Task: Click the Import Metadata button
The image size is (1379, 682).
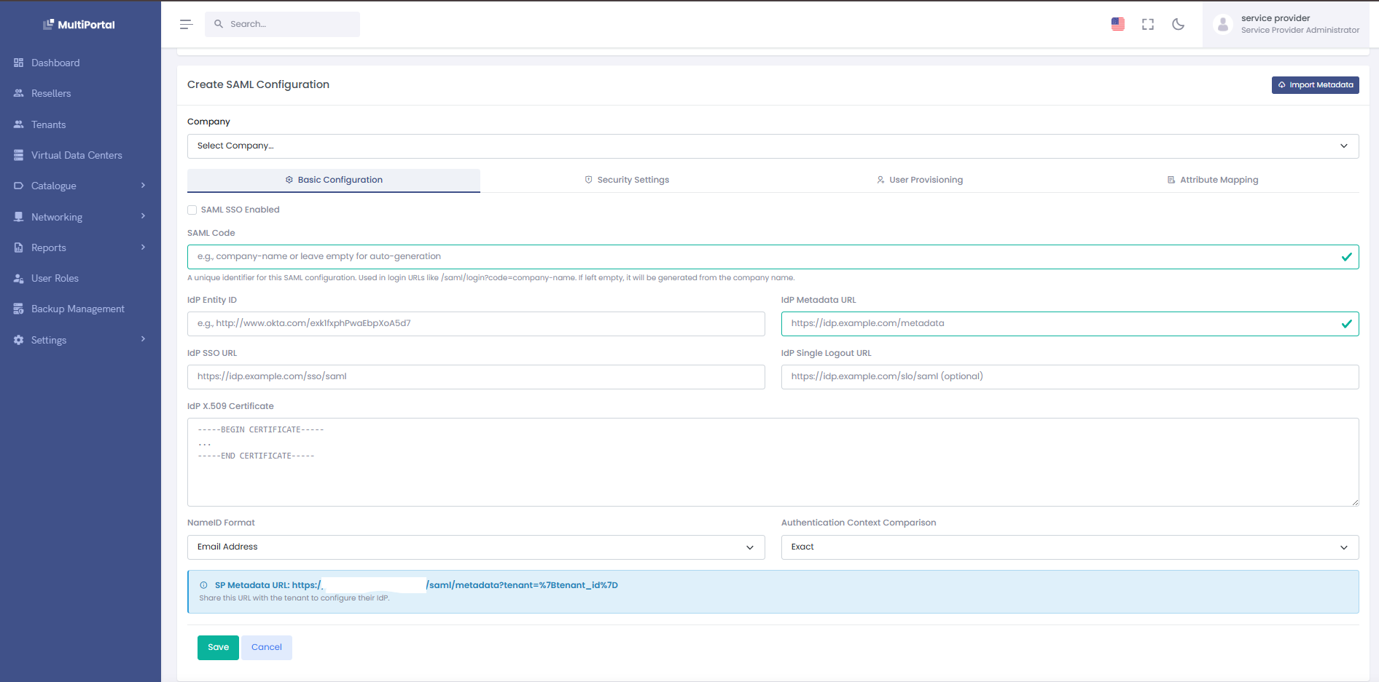Action: pos(1315,85)
